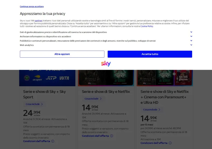Click the Sky Sport banner with ATP WTA logos
This screenshot has width=212, height=149.
(x=47, y=78)
